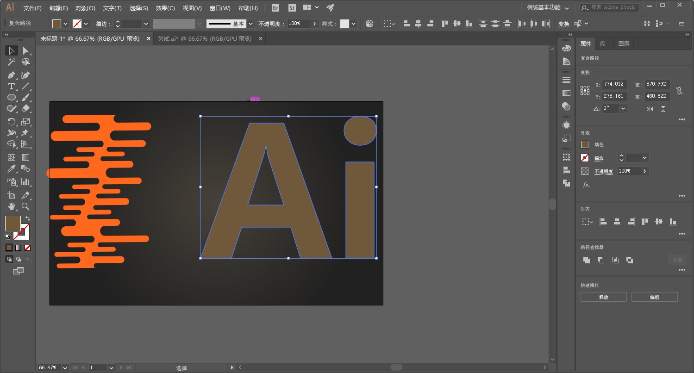Select the Lasso tool
Image resolution: width=694 pixels, height=373 pixels.
(25, 62)
